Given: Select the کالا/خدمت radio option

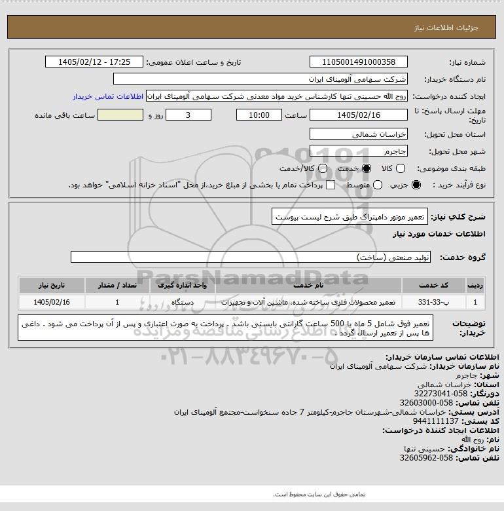Looking at the screenshot, I should coord(323,168).
